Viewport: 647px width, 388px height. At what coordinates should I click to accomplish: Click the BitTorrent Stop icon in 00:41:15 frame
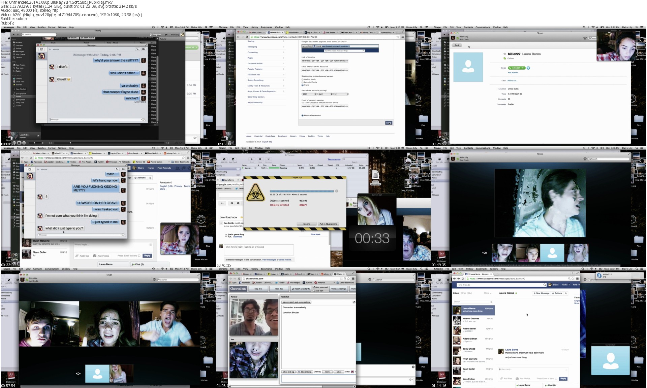[x=260, y=159]
